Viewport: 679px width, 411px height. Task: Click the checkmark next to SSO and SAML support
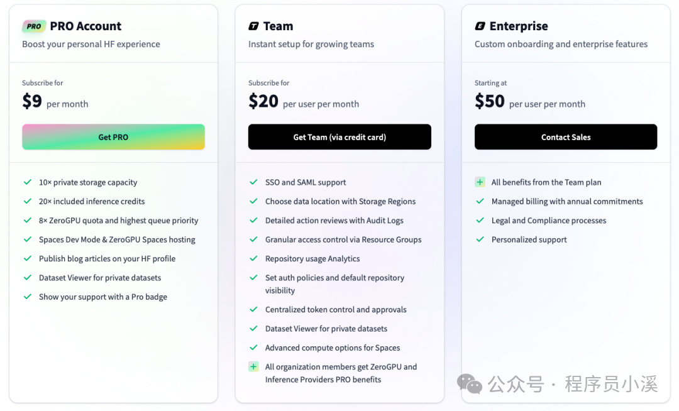pyautogui.click(x=253, y=182)
